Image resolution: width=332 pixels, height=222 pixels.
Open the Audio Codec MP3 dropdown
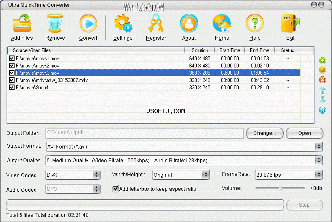[96, 189]
